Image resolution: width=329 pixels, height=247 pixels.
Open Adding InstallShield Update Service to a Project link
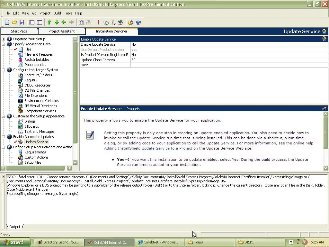click(x=148, y=148)
